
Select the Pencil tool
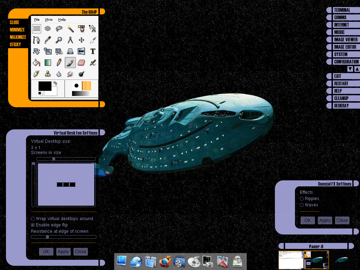[59, 63]
